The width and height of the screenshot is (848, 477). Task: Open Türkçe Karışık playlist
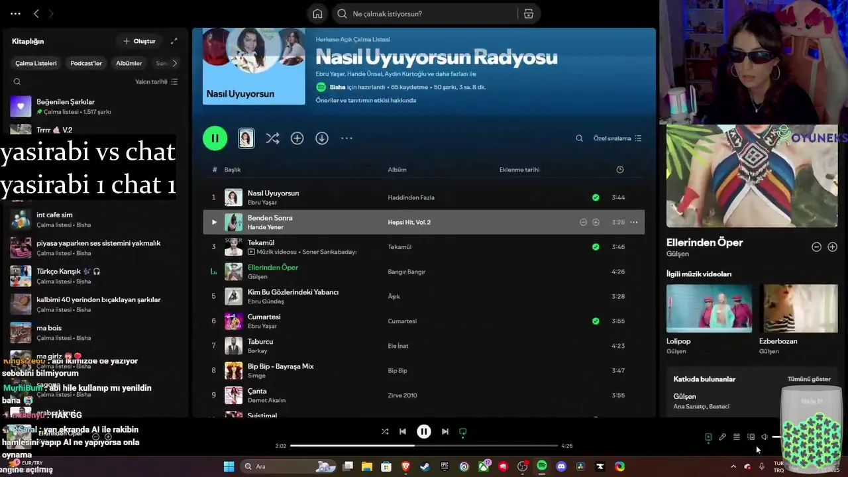96,276
